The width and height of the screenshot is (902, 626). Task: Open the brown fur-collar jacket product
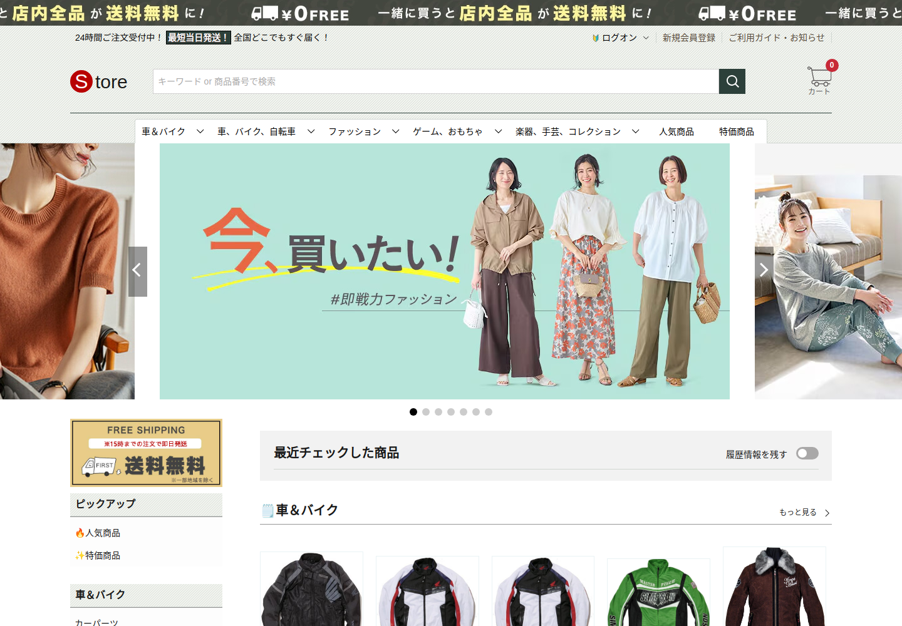pyautogui.click(x=774, y=587)
